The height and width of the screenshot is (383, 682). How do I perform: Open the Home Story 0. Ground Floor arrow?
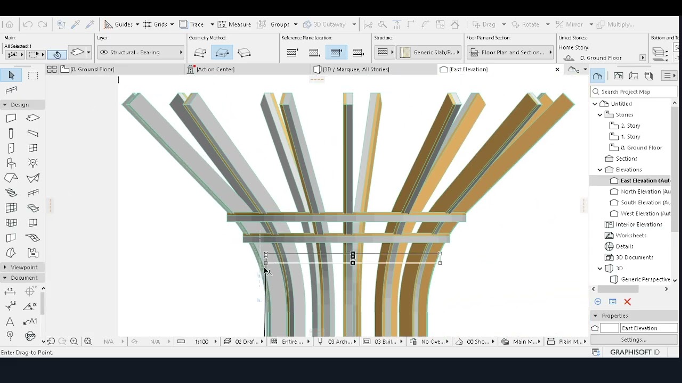643,58
